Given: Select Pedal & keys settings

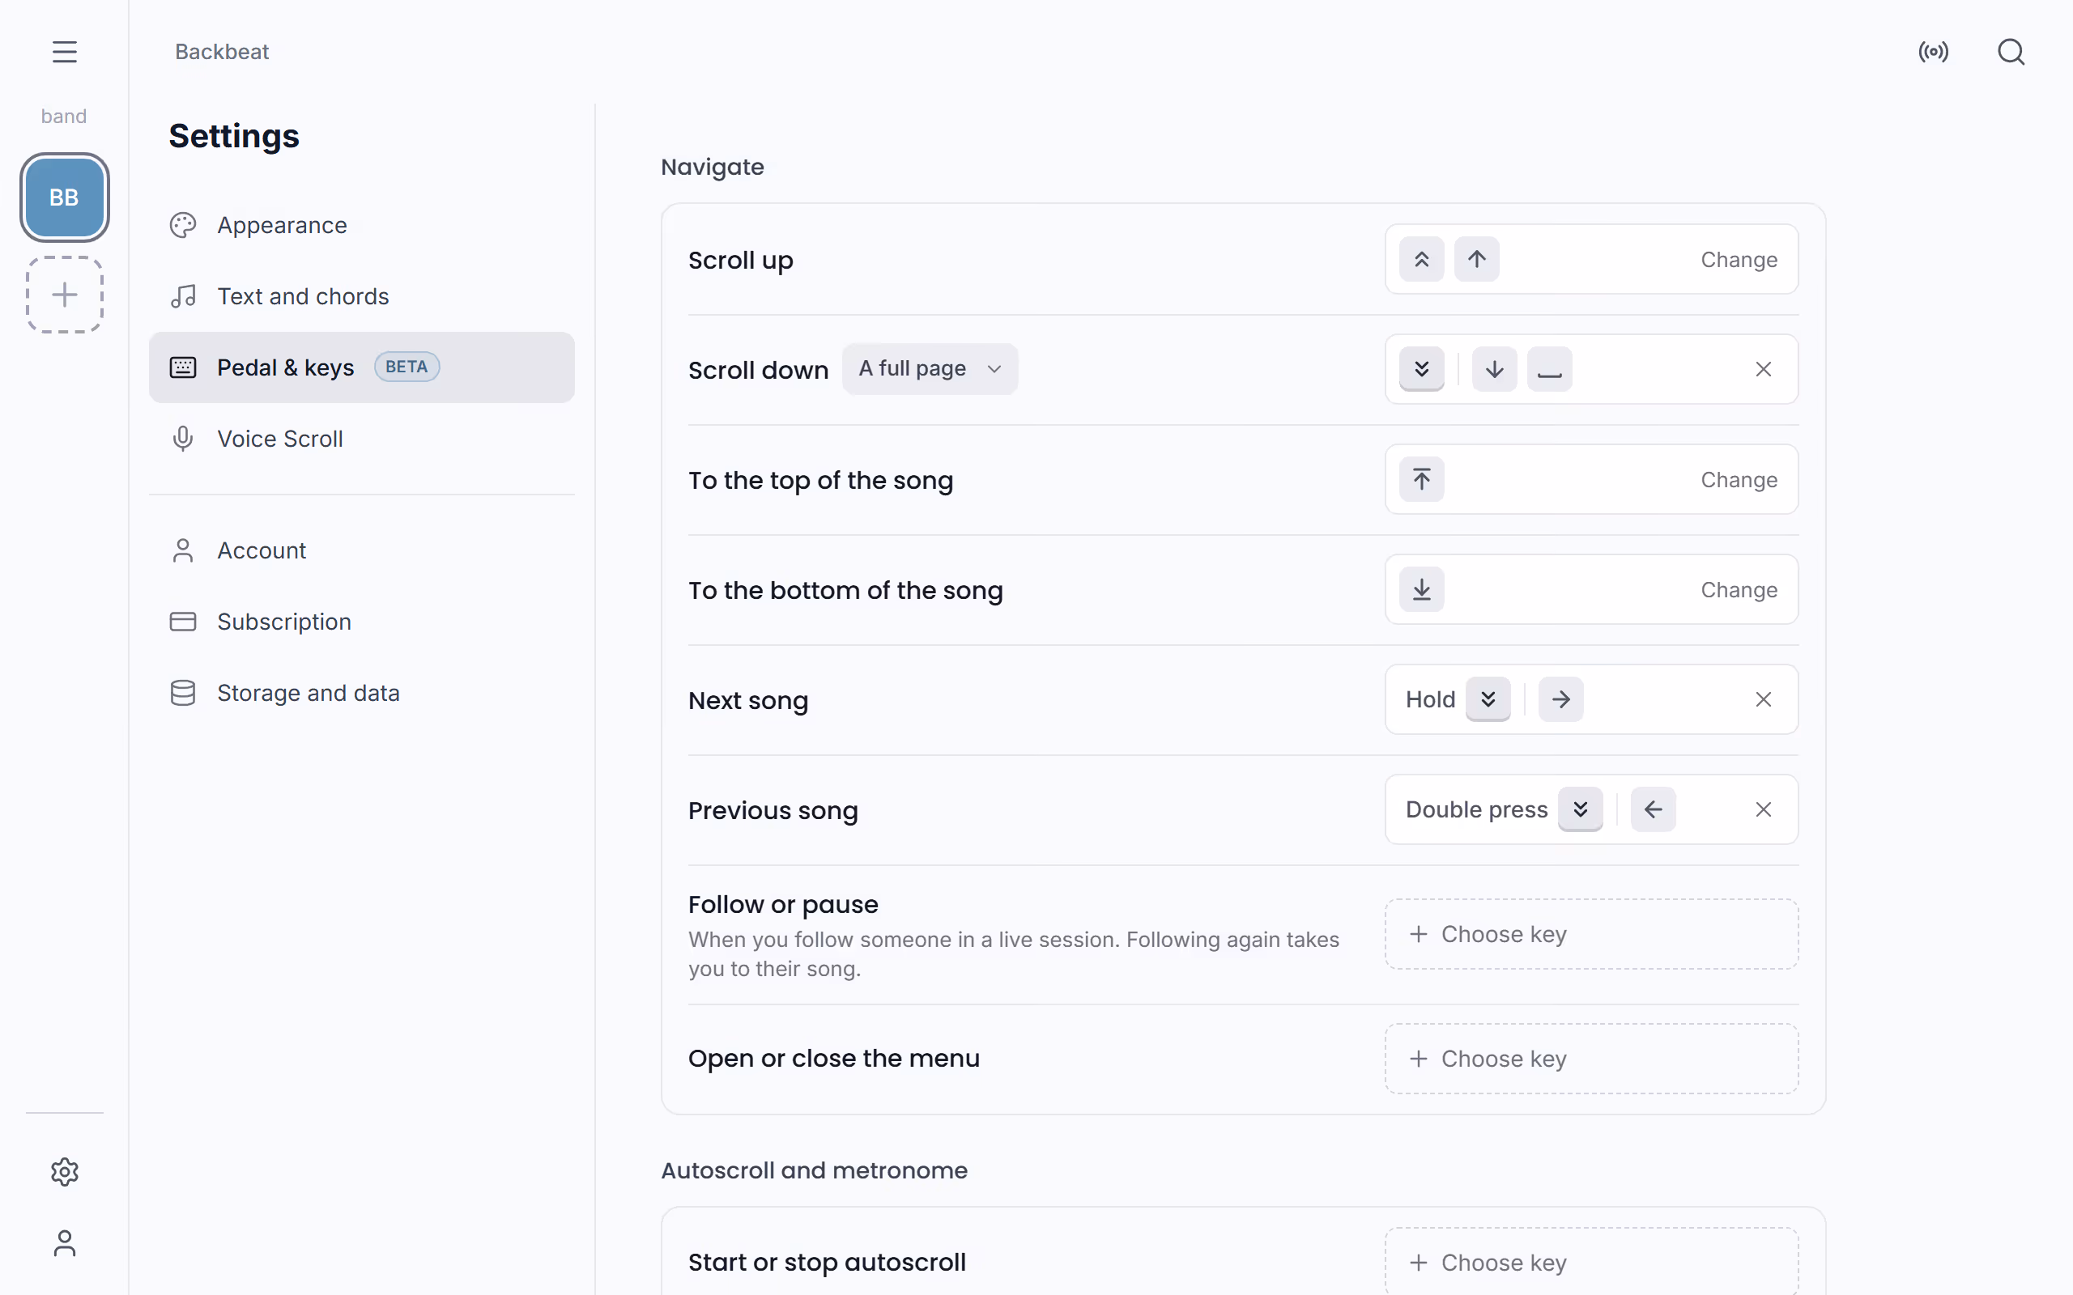Looking at the screenshot, I should click(361, 367).
